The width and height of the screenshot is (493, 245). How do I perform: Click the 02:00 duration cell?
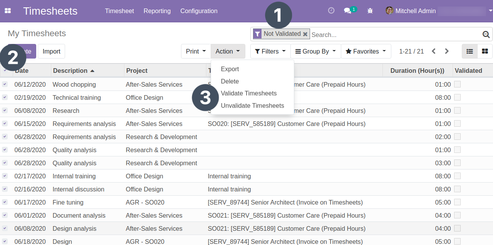coord(443,137)
